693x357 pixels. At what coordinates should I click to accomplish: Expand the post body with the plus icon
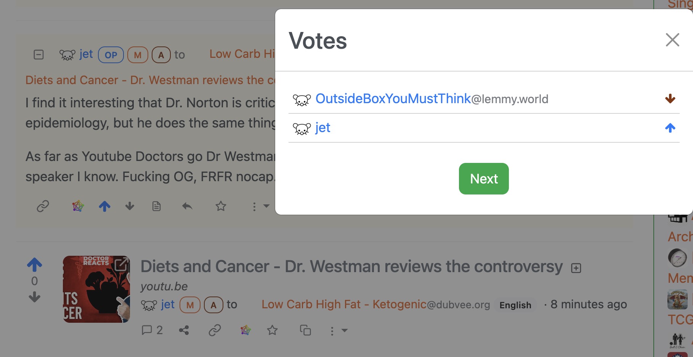tap(576, 268)
